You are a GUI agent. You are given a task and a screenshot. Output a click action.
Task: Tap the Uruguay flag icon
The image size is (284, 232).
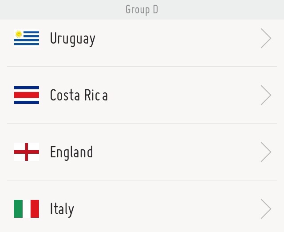click(x=27, y=38)
